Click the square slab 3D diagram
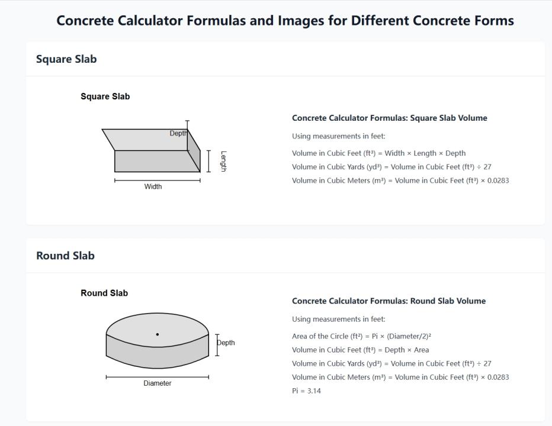The height and width of the screenshot is (426, 552). (151, 151)
